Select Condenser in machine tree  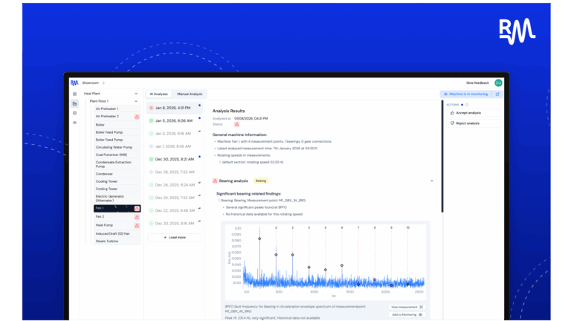coord(117,174)
